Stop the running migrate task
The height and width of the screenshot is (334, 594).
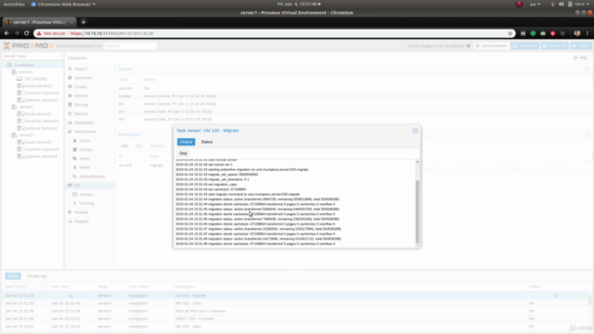tap(183, 153)
